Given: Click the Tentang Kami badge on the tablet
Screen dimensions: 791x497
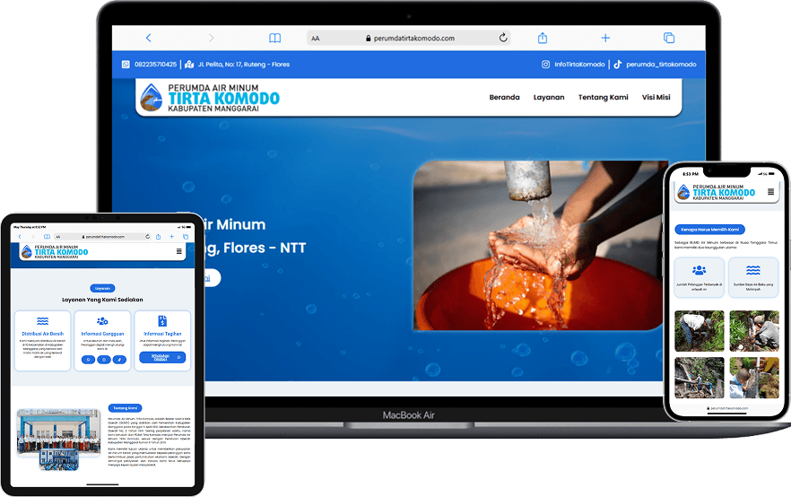Looking at the screenshot, I should (x=126, y=407).
